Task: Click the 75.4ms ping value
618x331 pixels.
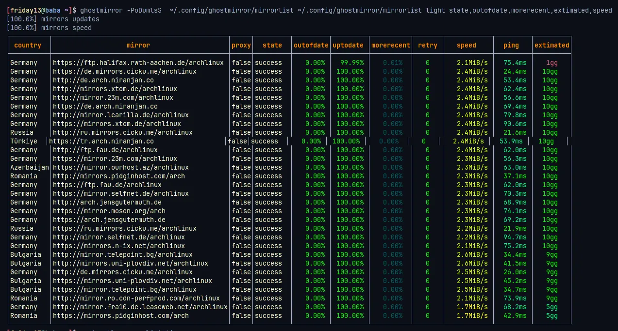Action: coord(515,63)
